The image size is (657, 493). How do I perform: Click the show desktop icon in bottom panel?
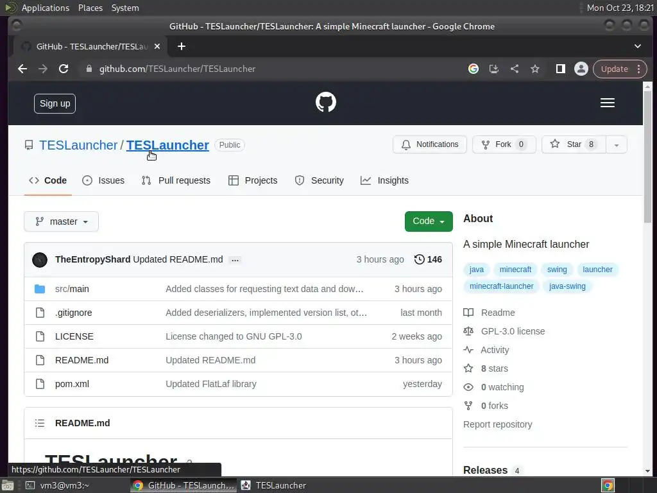[x=8, y=485]
